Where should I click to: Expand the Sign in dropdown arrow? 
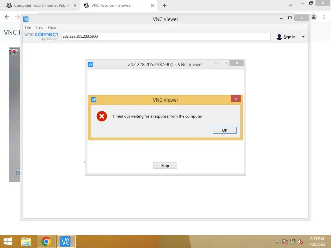[x=303, y=37]
